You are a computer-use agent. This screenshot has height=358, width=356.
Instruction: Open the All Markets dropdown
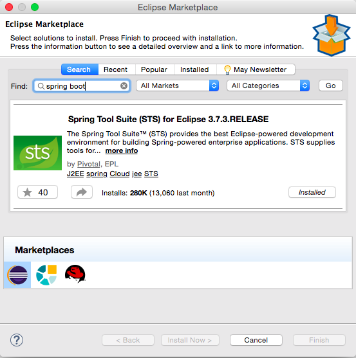pos(178,85)
